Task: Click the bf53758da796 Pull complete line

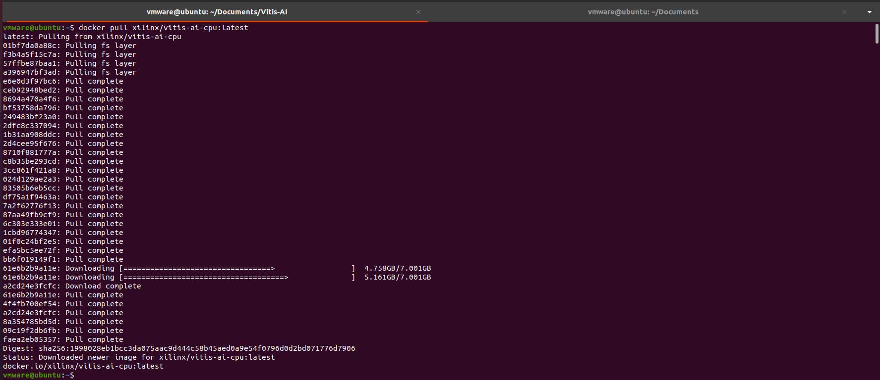Action: point(63,108)
